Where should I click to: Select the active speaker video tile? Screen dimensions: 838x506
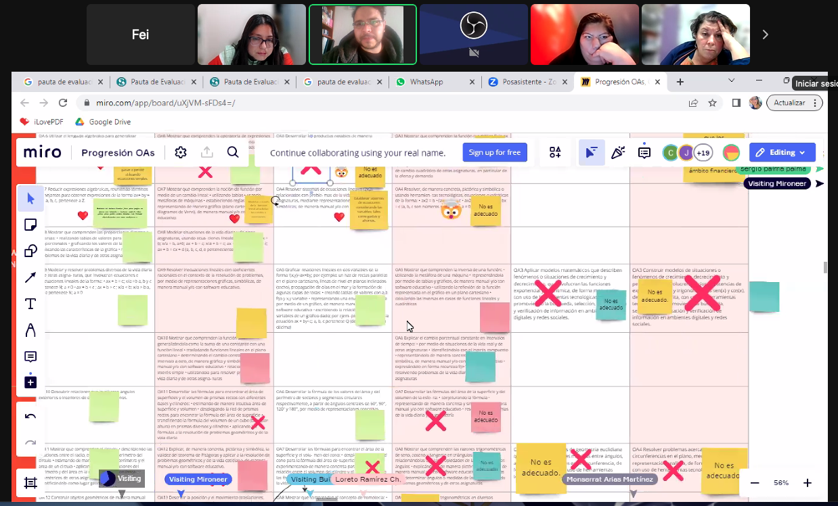pyautogui.click(x=362, y=34)
